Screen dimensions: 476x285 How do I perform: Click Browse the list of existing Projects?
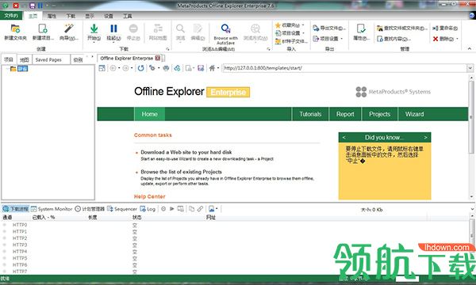coord(181,172)
